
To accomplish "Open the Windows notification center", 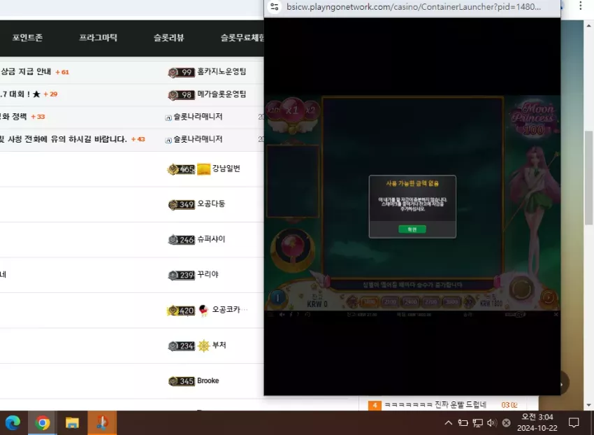I will pyautogui.click(x=574, y=422).
